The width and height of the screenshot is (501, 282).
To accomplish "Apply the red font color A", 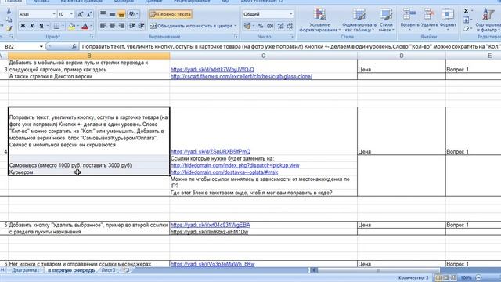I will click(85, 26).
